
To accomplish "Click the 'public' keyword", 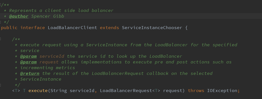I will click(9, 28).
